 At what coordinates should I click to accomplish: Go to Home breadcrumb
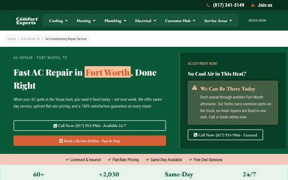tap(11, 39)
